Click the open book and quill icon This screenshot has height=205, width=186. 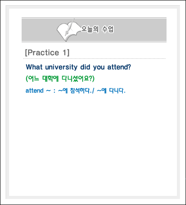(68, 30)
